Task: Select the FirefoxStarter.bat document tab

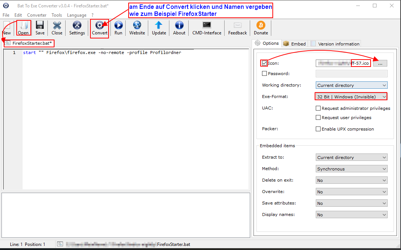Action: (x=29, y=43)
